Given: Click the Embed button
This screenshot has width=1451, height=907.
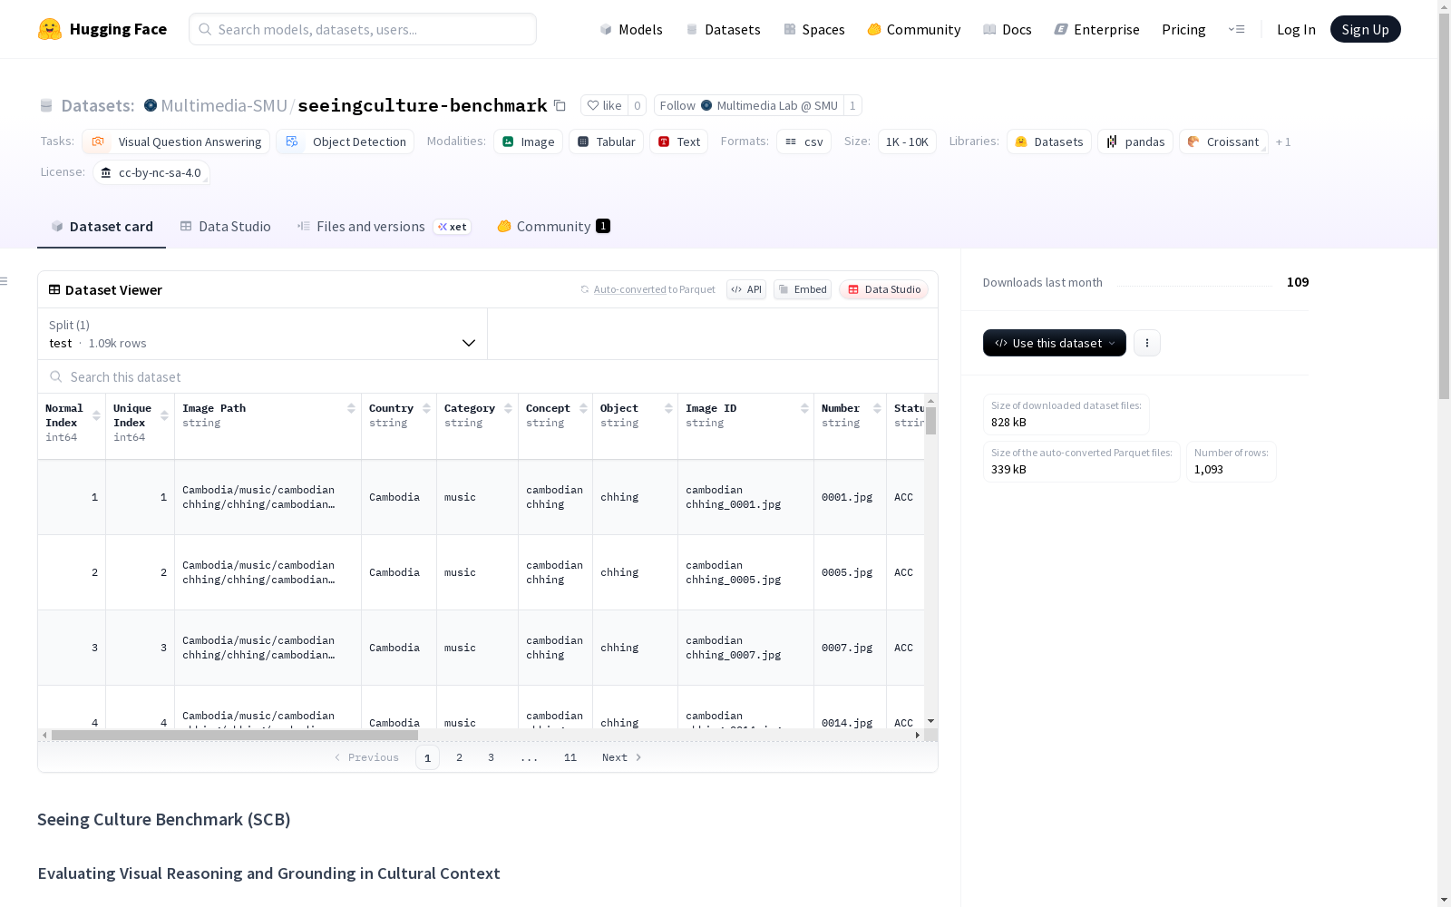Looking at the screenshot, I should (803, 289).
